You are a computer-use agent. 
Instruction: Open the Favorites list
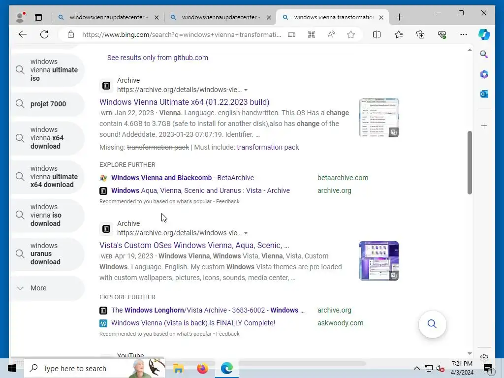(x=399, y=34)
